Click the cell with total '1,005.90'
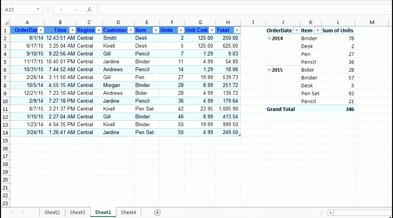Screen dimensions: 393x218 click(228, 109)
